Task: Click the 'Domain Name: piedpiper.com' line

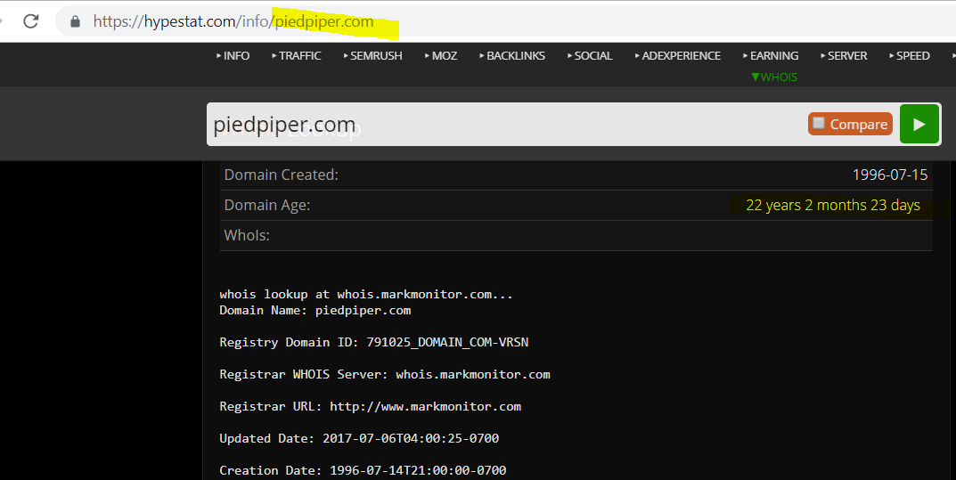Action: (x=315, y=311)
